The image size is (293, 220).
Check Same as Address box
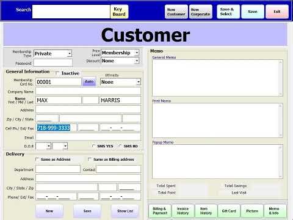point(37,159)
